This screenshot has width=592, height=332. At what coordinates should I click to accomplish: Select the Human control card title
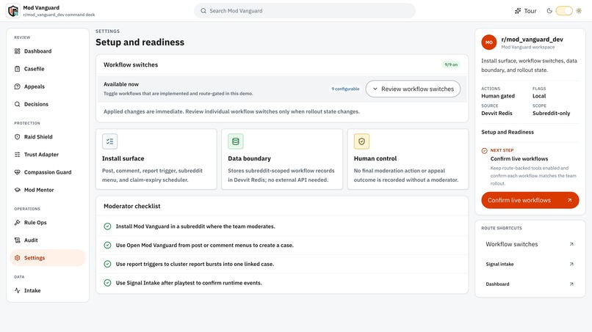pos(375,158)
